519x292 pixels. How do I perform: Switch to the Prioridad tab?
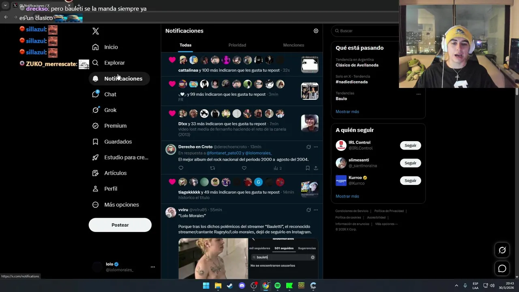point(237,45)
